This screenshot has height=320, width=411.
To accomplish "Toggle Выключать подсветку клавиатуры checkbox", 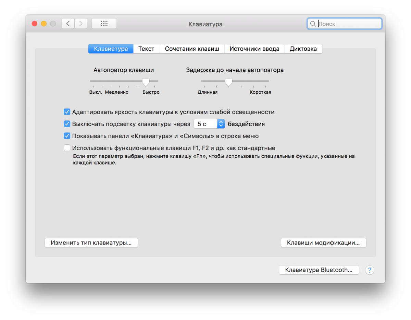I will [67, 124].
